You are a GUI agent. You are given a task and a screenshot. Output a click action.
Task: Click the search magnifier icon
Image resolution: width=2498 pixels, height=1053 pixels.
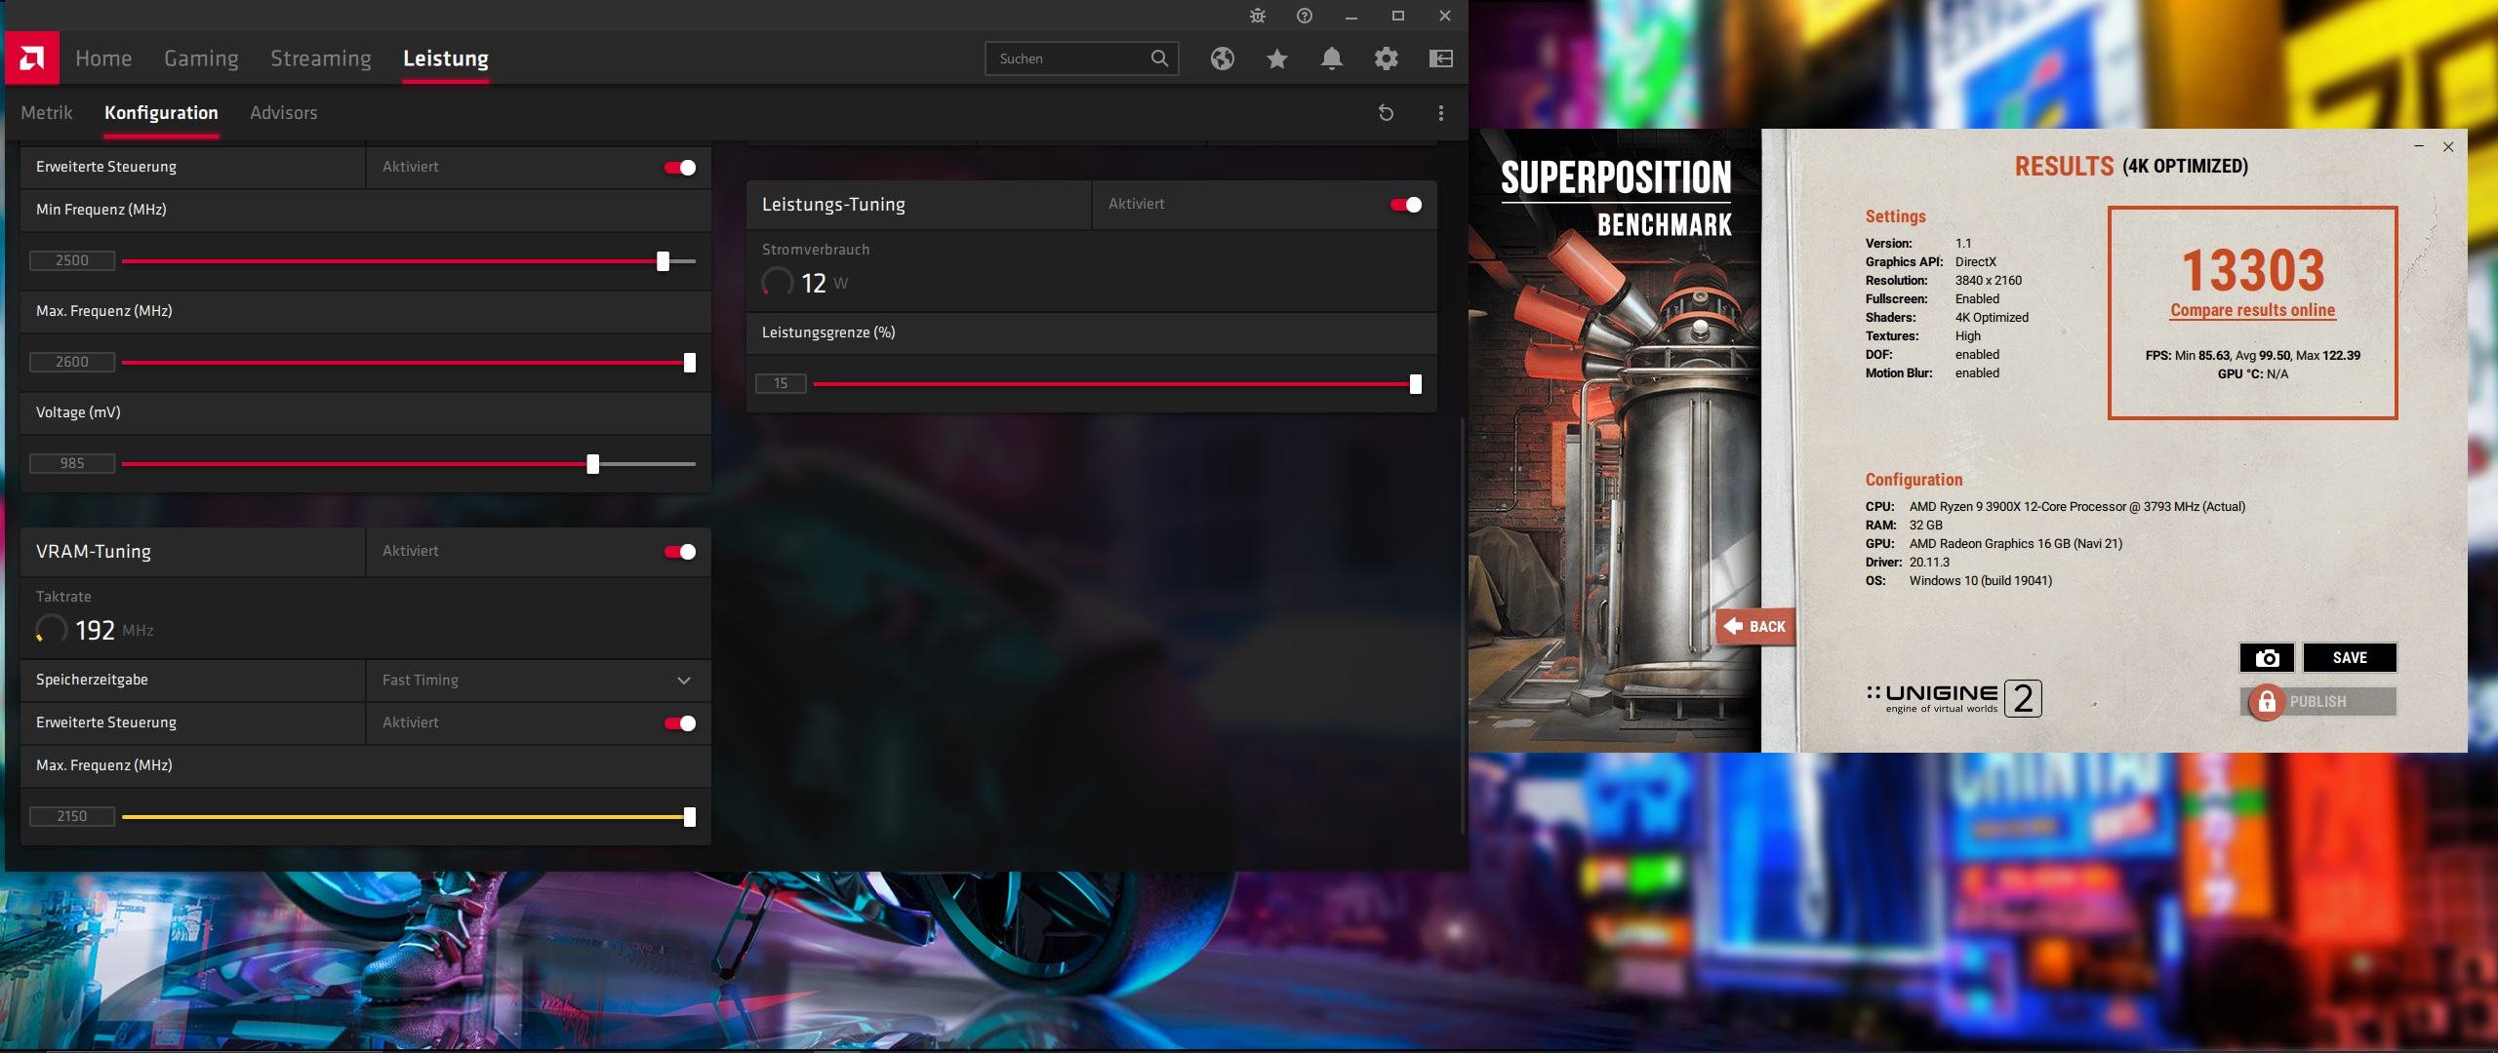[1159, 58]
